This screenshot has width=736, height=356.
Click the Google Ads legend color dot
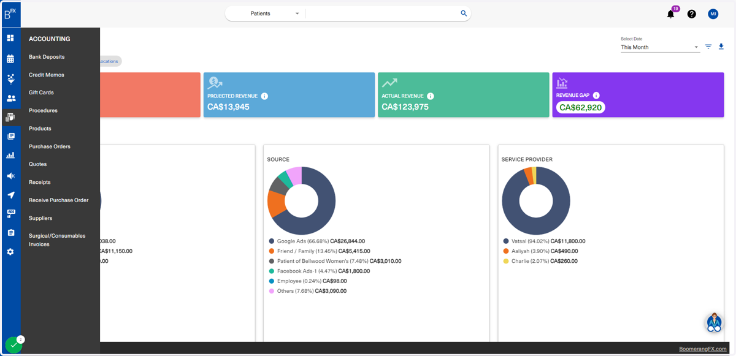tap(272, 241)
